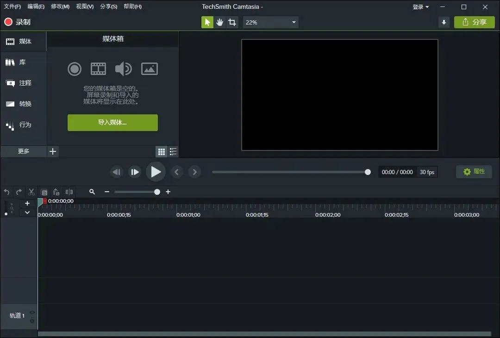Switch to the 媒体 tab
The image size is (500, 338).
click(x=23, y=42)
